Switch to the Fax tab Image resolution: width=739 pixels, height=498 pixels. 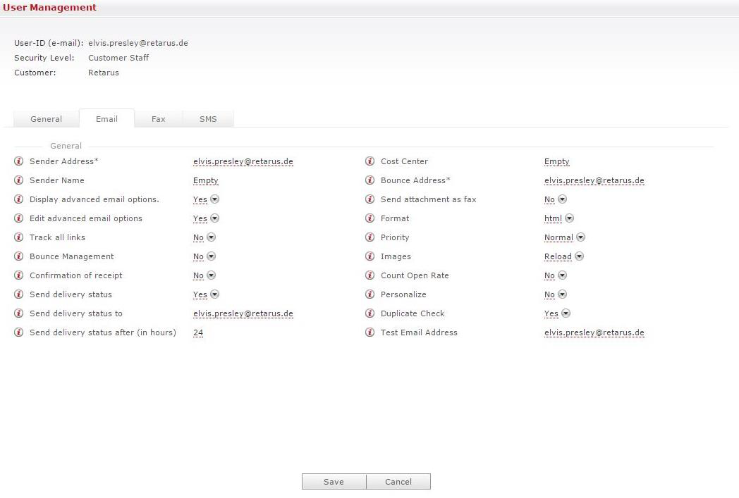tap(158, 119)
